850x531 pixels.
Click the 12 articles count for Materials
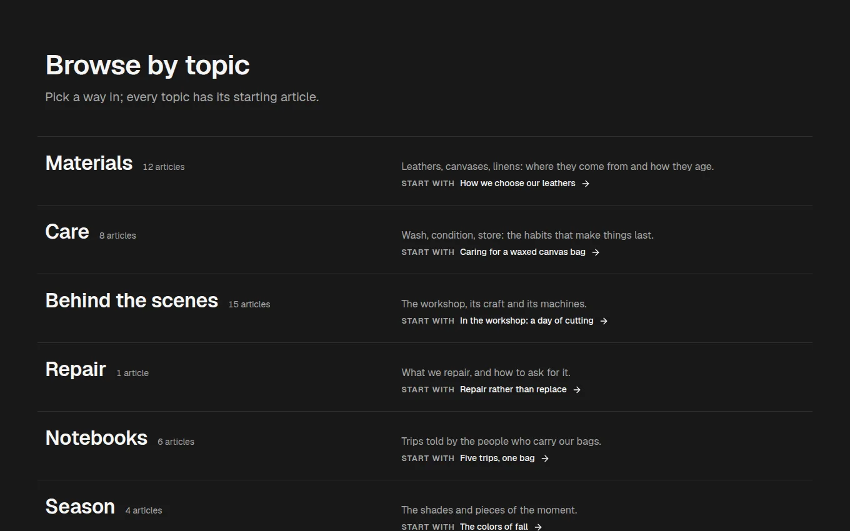coord(164,167)
